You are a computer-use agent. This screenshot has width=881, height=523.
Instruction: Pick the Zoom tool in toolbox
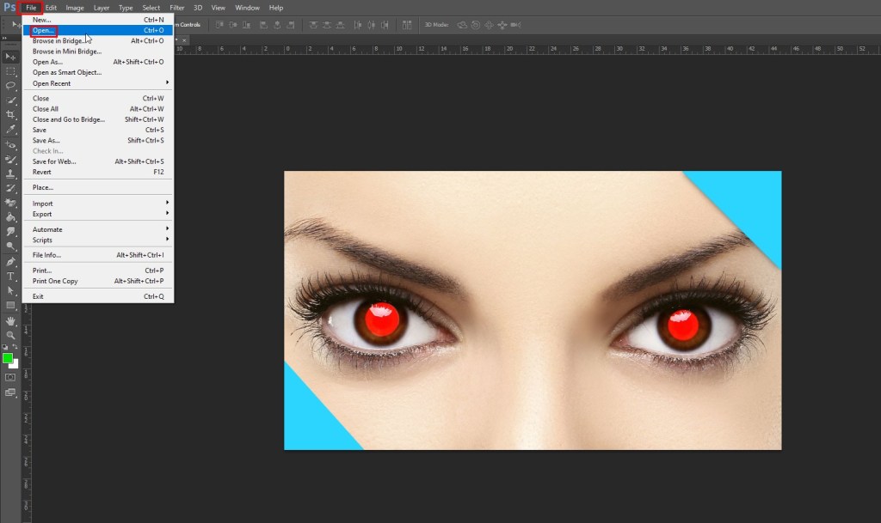click(x=10, y=335)
